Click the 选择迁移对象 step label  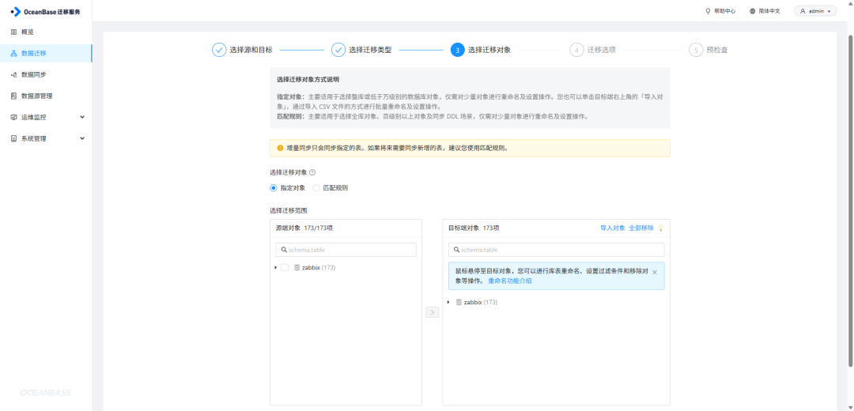pos(489,50)
